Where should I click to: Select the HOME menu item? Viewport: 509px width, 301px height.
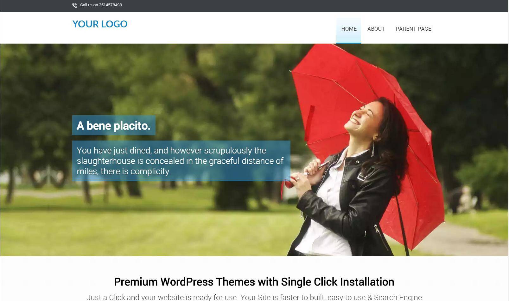[349, 29]
